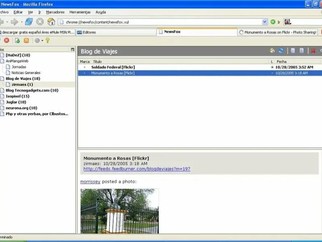Switch to the descargar gratis español tab
This screenshot has width=322, height=242.
pos(37,32)
